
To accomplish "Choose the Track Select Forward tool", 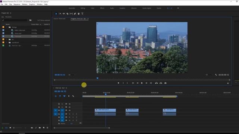I will tap(60, 14).
